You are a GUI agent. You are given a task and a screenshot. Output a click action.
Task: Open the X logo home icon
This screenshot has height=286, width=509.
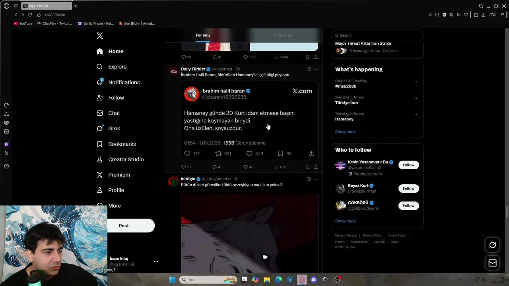coord(100,36)
